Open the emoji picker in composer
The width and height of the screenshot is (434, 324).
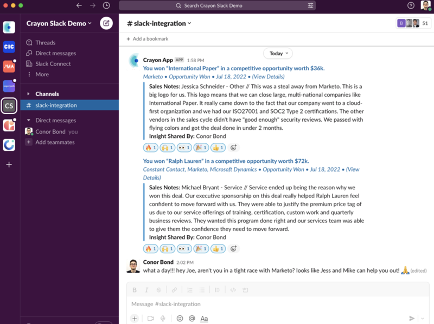tap(180, 319)
